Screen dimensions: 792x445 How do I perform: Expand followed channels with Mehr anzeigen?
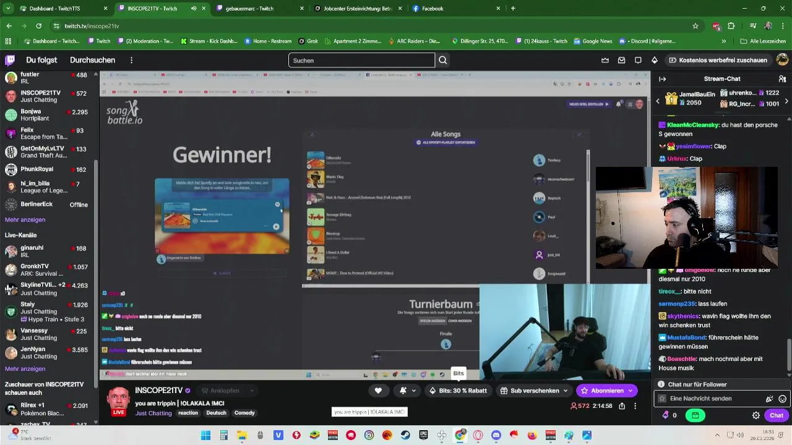coord(25,220)
